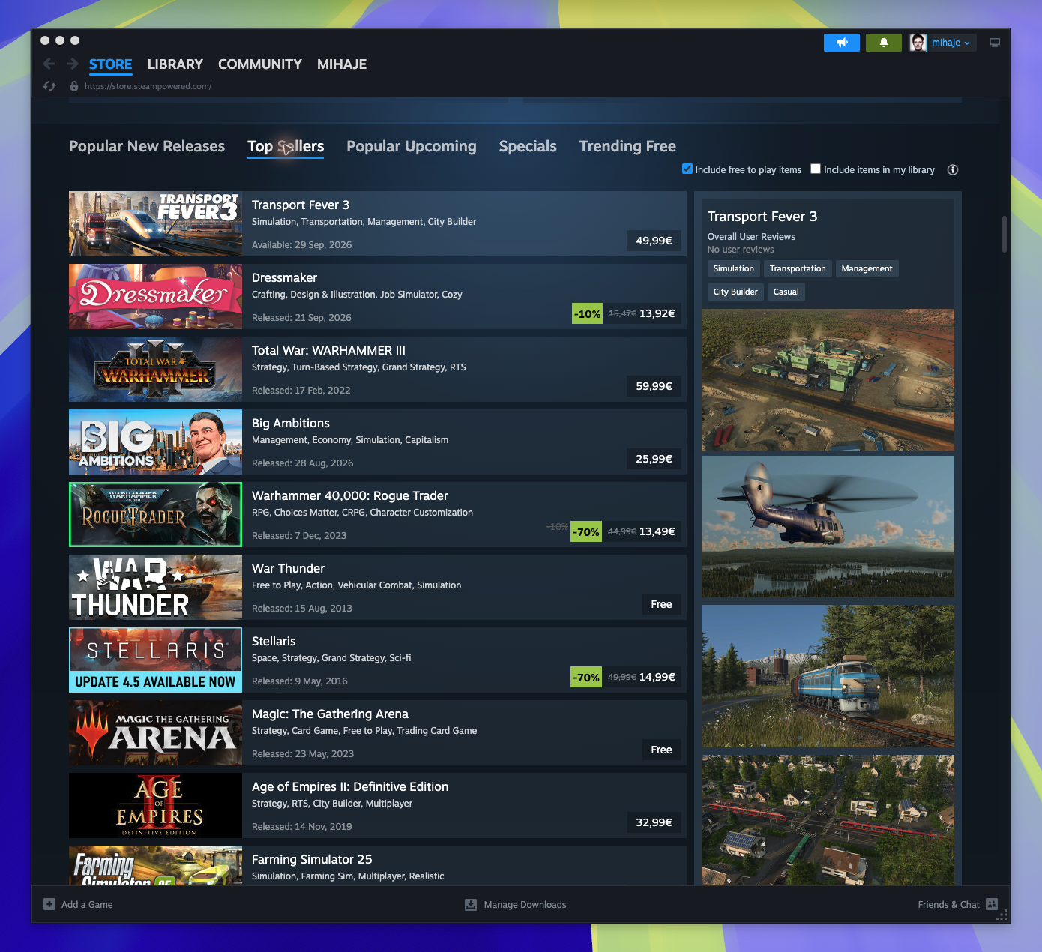Screen dimensions: 1042x952
Task: Click the Dressmaker 13,92€ discounted price
Action: [x=657, y=313]
